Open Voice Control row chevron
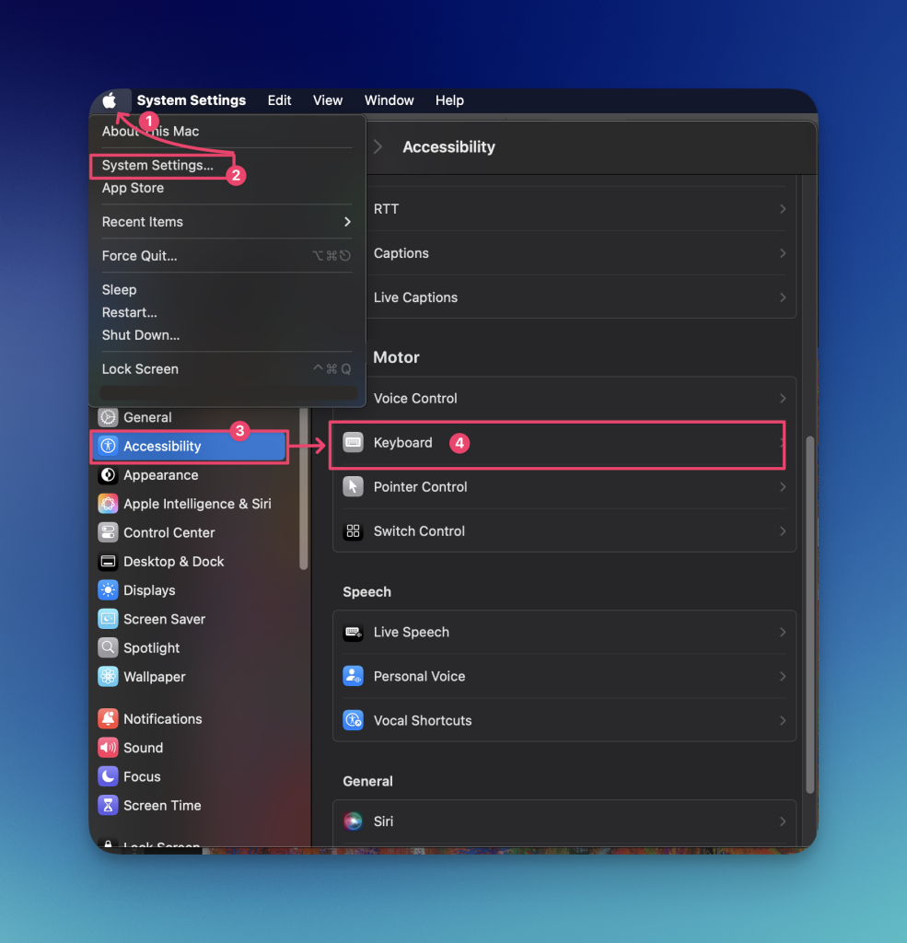Viewport: 907px width, 943px height. [x=783, y=398]
